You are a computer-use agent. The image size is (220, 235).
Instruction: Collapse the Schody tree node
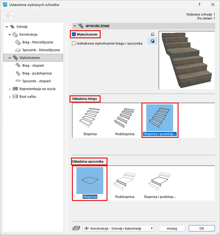(x=7, y=27)
